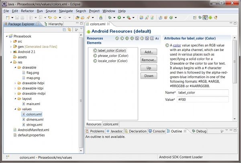The width and height of the screenshot is (241, 163).
Task: Toggle the Az alphabetical sort icon
Action: click(x=157, y=38)
